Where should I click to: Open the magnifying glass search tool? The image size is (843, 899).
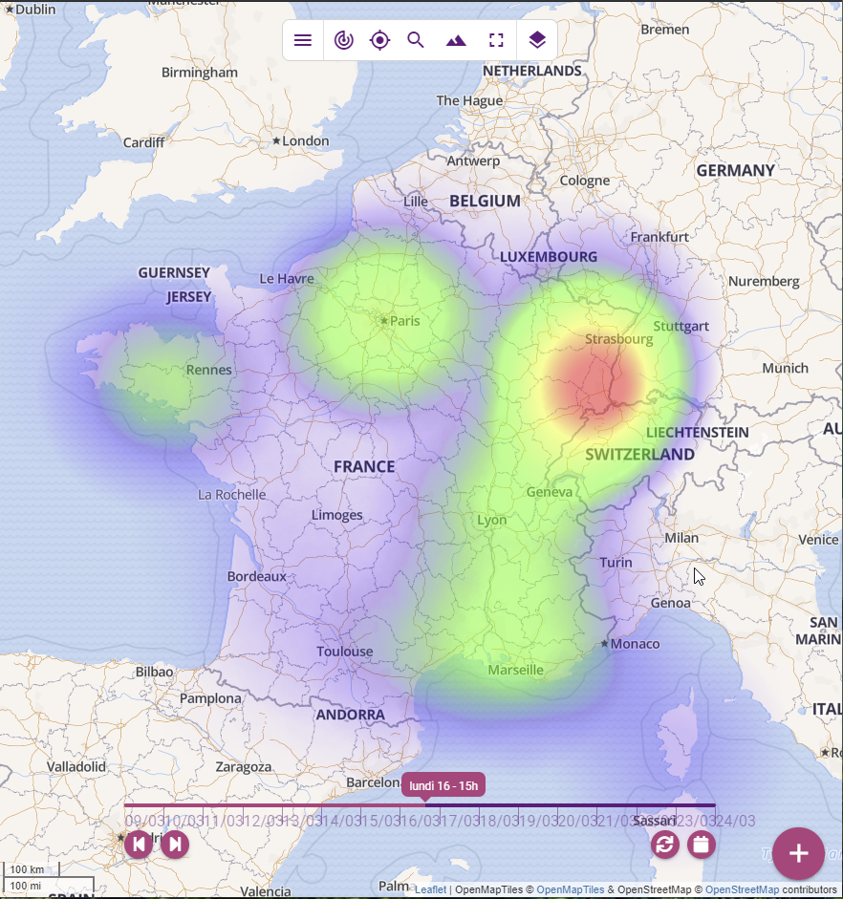(x=416, y=40)
